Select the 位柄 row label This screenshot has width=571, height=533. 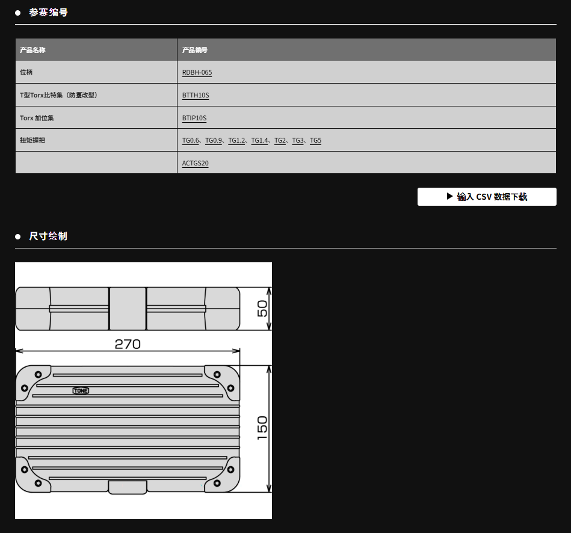[26, 72]
